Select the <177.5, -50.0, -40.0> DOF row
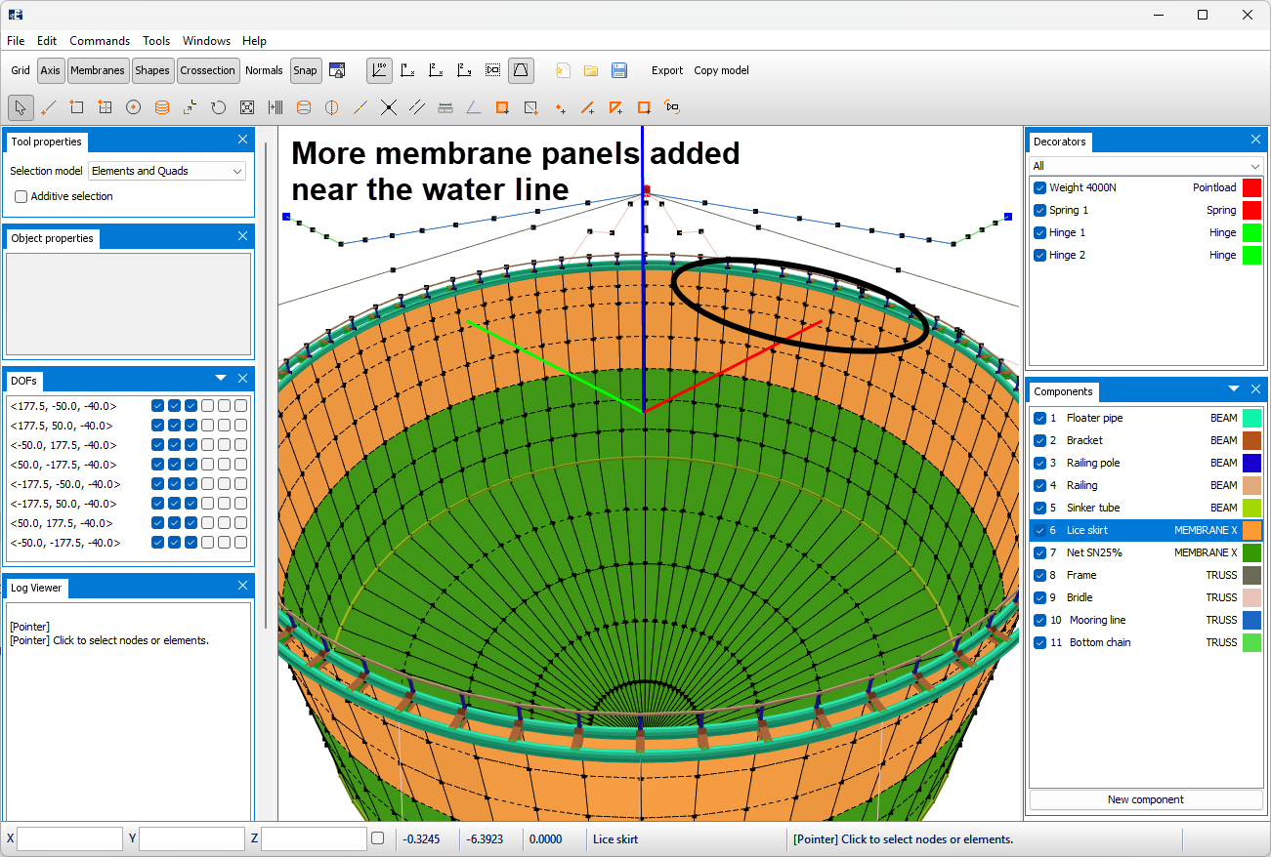 click(x=128, y=406)
